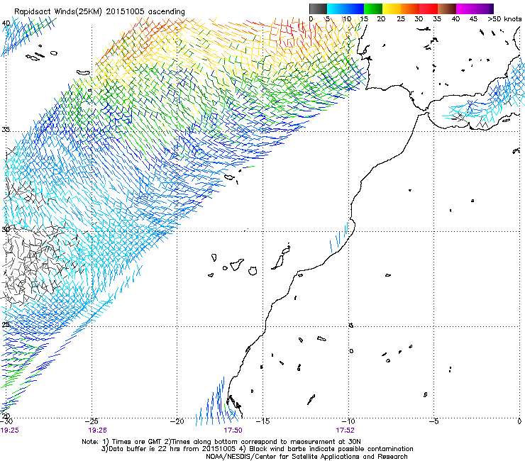Image resolution: width=525 pixels, height=461 pixels.
Task: Click the dark purple 45-50 knots swatch
Action: [x=484, y=9]
